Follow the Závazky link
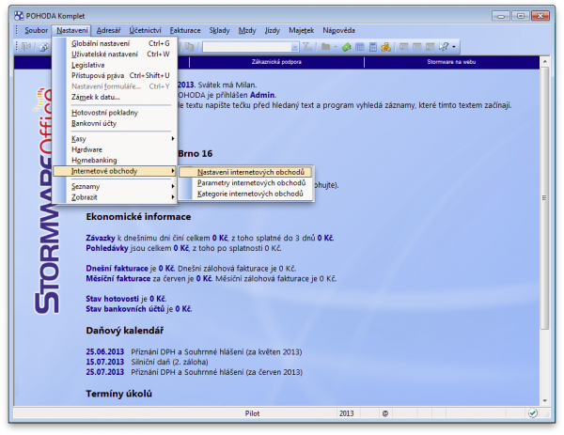 [x=101, y=238]
